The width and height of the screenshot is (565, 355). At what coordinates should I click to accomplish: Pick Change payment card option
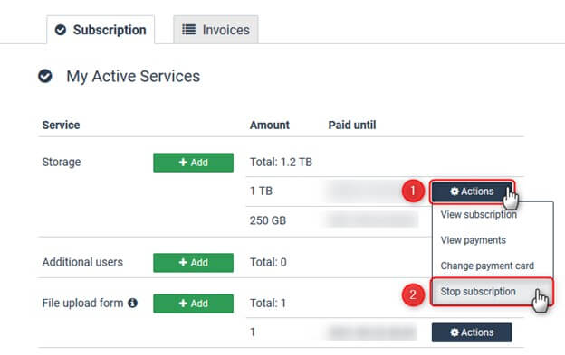pyautogui.click(x=487, y=266)
